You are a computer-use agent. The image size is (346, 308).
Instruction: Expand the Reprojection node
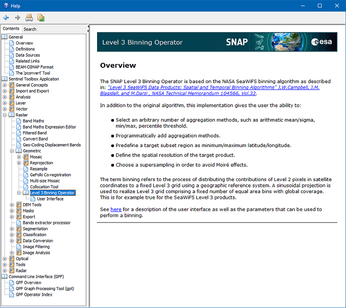tap(19, 163)
